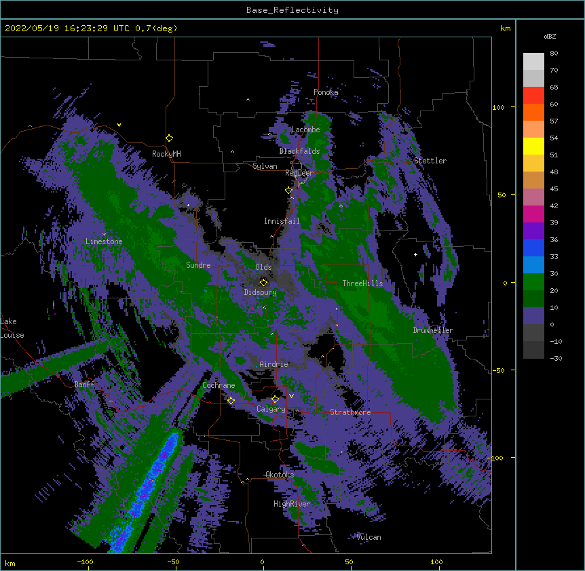
Task: Select the purple 36-39 dBZ legend swatch
Action: (x=533, y=231)
